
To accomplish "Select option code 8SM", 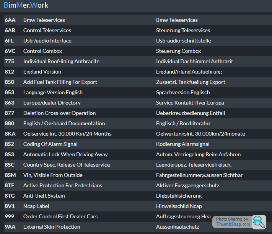I will (10, 175).
